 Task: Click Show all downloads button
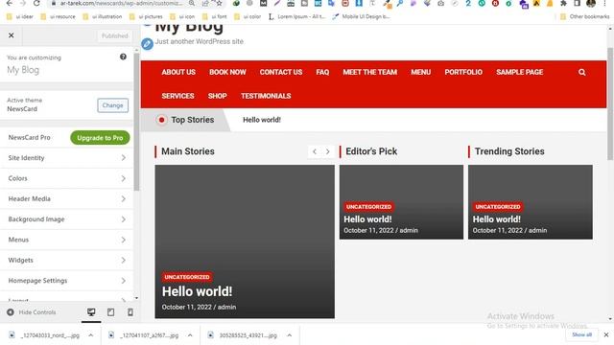tap(581, 334)
